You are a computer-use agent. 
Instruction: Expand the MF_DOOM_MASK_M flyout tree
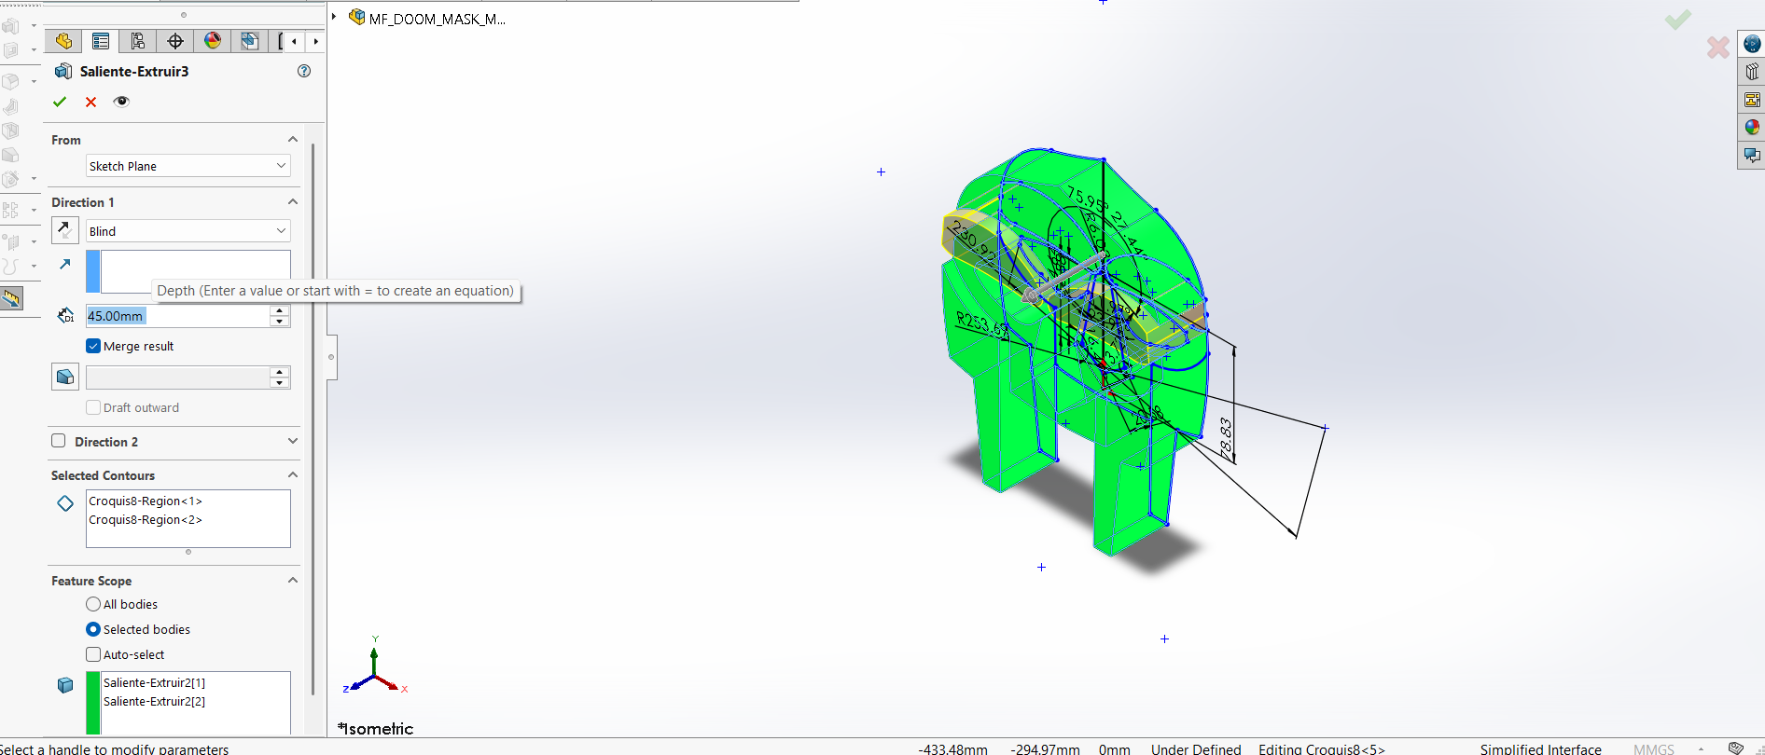tap(334, 17)
